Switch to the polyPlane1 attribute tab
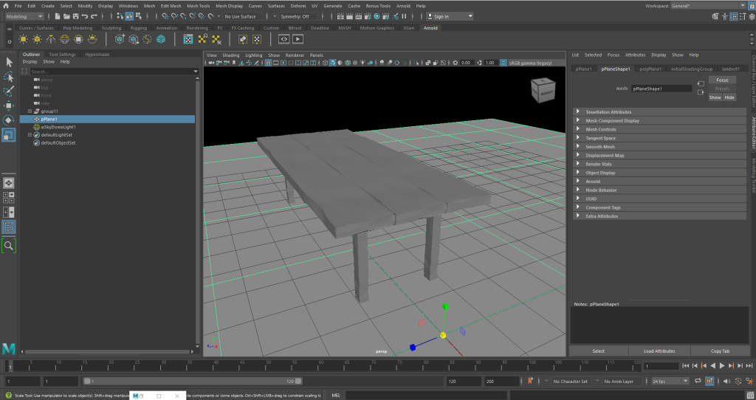Viewport: 756px width, 400px height. (x=650, y=69)
